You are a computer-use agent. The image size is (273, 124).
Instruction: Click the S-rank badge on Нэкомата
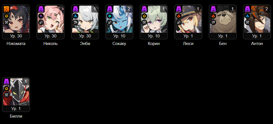pos(6,8)
